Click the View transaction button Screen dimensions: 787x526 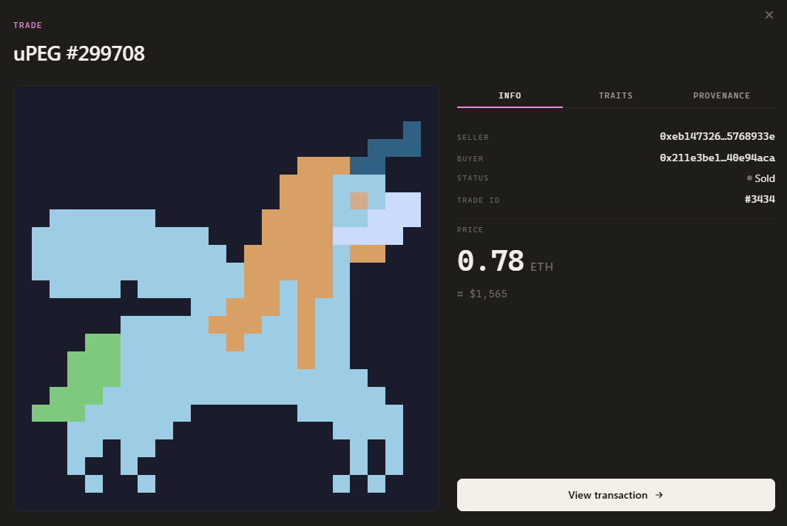[x=615, y=495]
